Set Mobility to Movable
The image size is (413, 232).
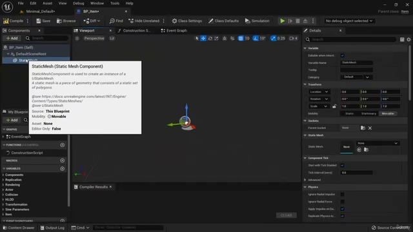[388, 113]
